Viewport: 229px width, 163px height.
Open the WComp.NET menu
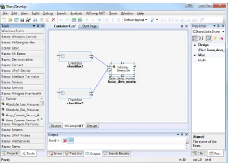tap(95, 13)
